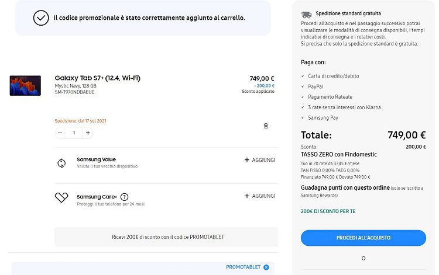Remove the PROMOTABLET code with the X
Image resolution: width=439 pixels, height=275 pixels.
coord(266,267)
